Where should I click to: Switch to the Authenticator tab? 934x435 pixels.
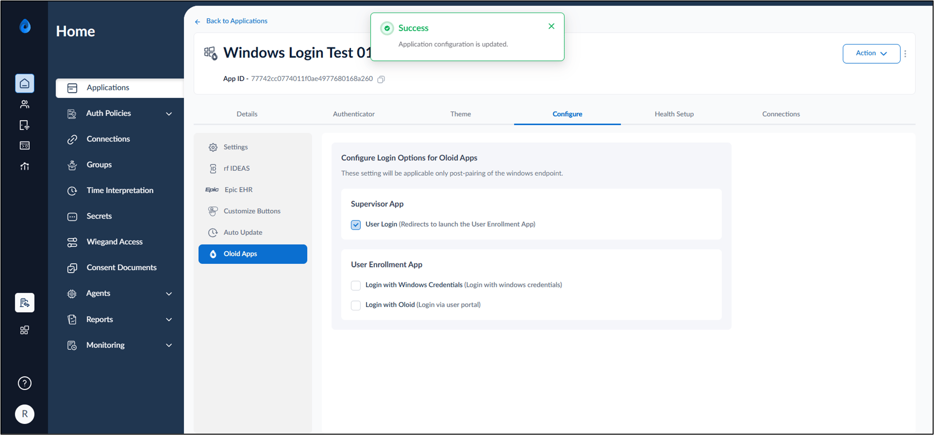354,114
